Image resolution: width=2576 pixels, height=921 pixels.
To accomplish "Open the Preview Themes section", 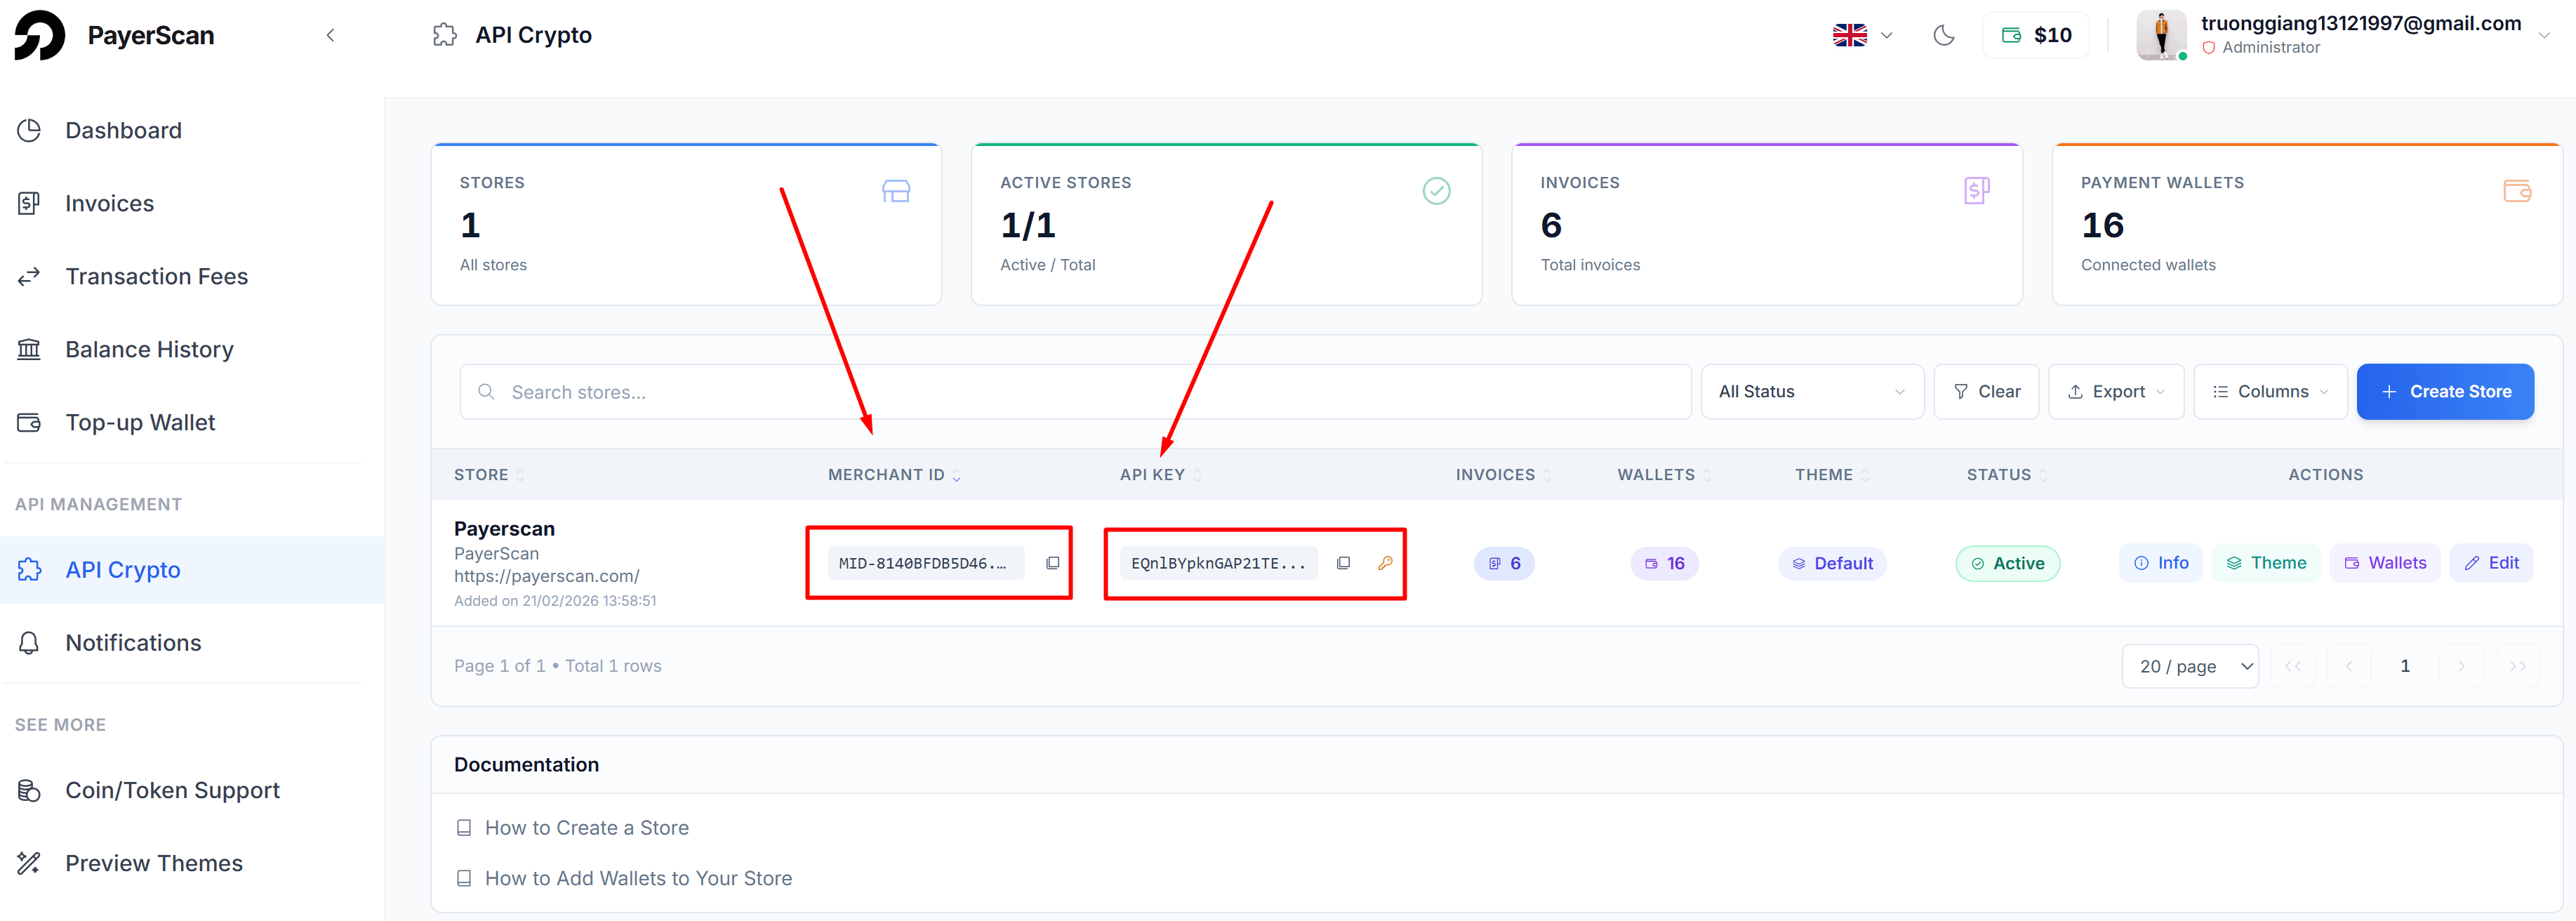I will click(x=154, y=862).
